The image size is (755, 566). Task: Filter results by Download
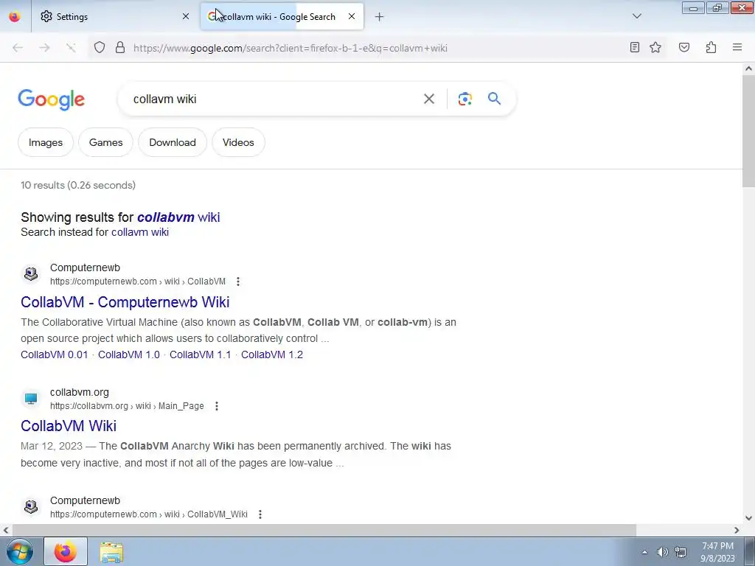173,142
